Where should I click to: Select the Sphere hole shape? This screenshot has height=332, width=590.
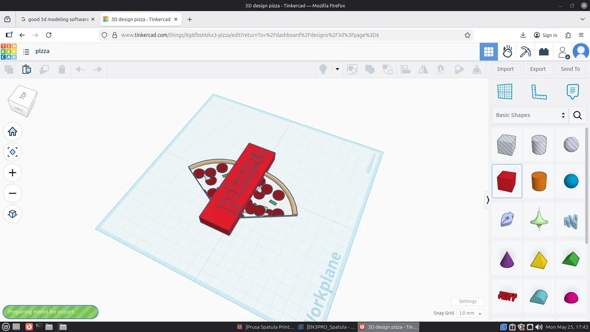tap(571, 144)
